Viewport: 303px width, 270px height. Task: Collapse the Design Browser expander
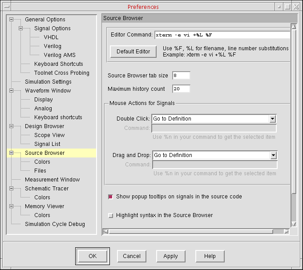pyautogui.click(x=12, y=126)
